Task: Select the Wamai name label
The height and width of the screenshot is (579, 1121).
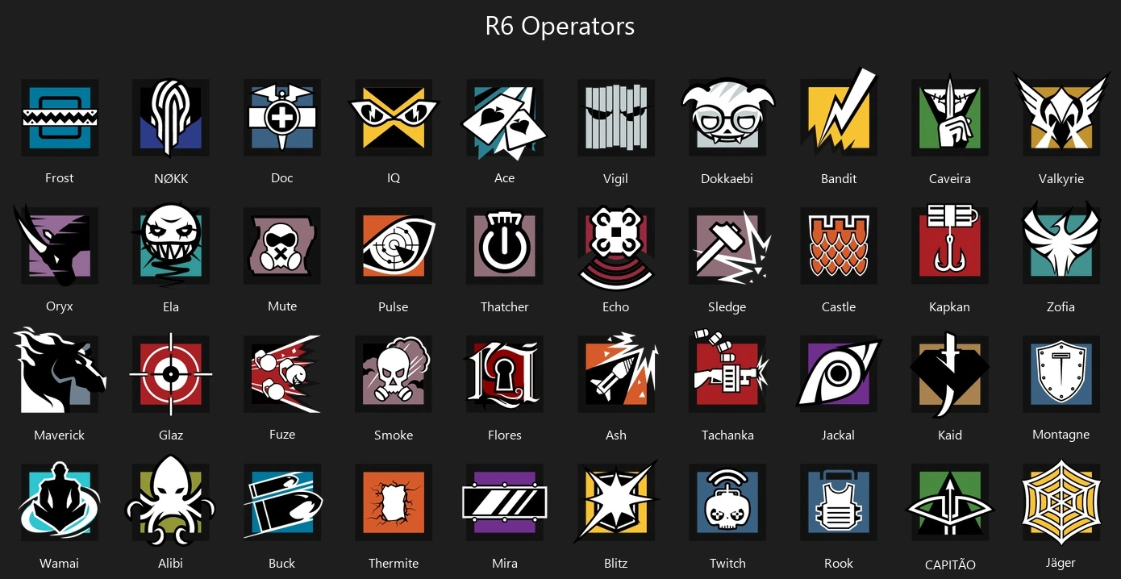Action: (x=60, y=563)
